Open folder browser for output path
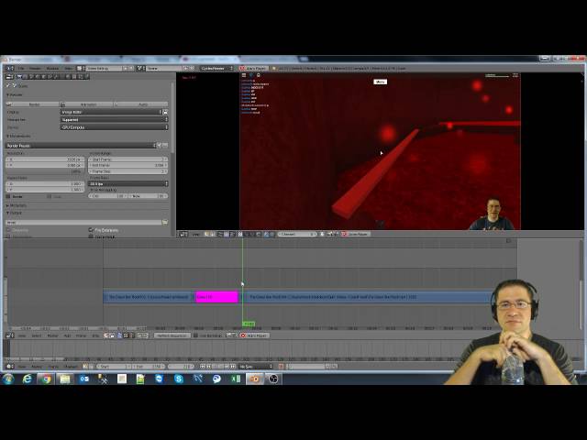Viewport: 587px width, 440px height. (x=165, y=222)
